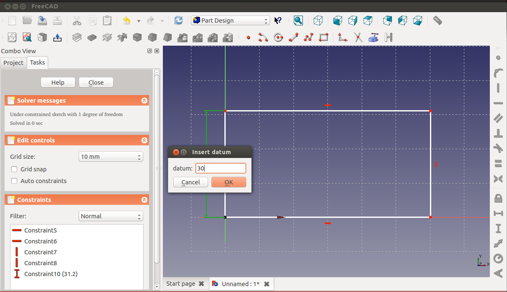Select the Measure distance ruler icon
The height and width of the screenshot is (292, 507).
pyautogui.click(x=437, y=21)
